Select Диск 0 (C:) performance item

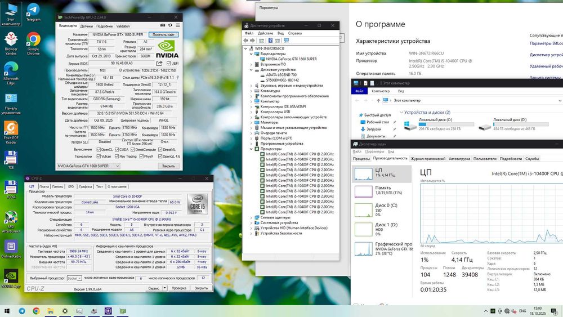click(382, 209)
